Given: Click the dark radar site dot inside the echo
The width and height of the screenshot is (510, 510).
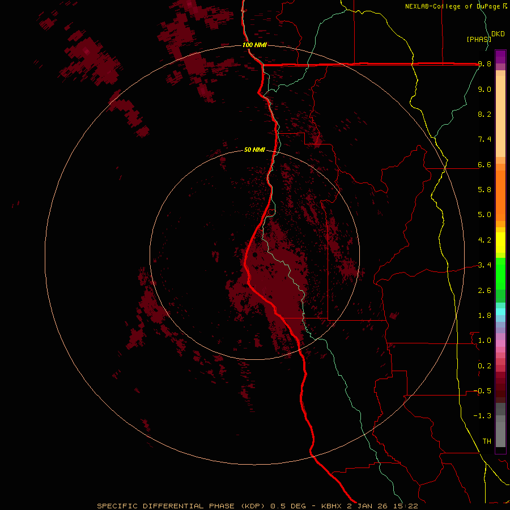Looking at the screenshot, I should pos(254,254).
